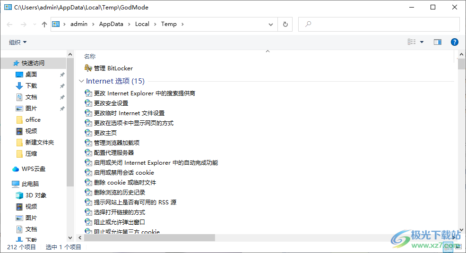Select 此电脑 in navigation pane
This screenshot has height=253, width=466.
(x=30, y=184)
